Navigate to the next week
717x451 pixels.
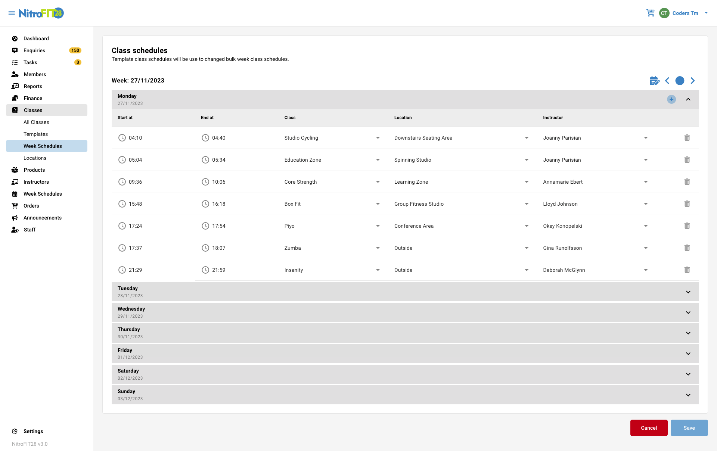pyautogui.click(x=693, y=80)
